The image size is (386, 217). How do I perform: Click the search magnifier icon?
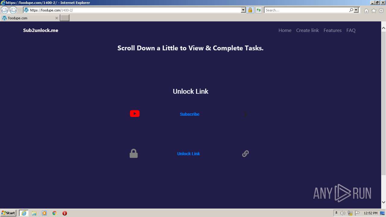point(351,10)
